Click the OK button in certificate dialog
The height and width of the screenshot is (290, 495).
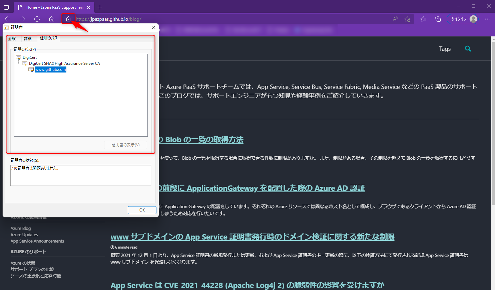pyautogui.click(x=142, y=210)
